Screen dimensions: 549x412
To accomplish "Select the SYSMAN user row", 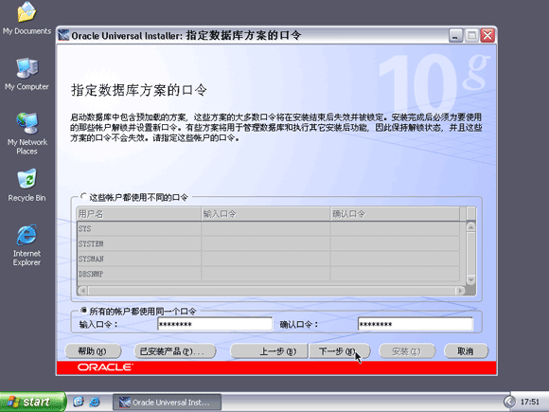I will (268, 259).
